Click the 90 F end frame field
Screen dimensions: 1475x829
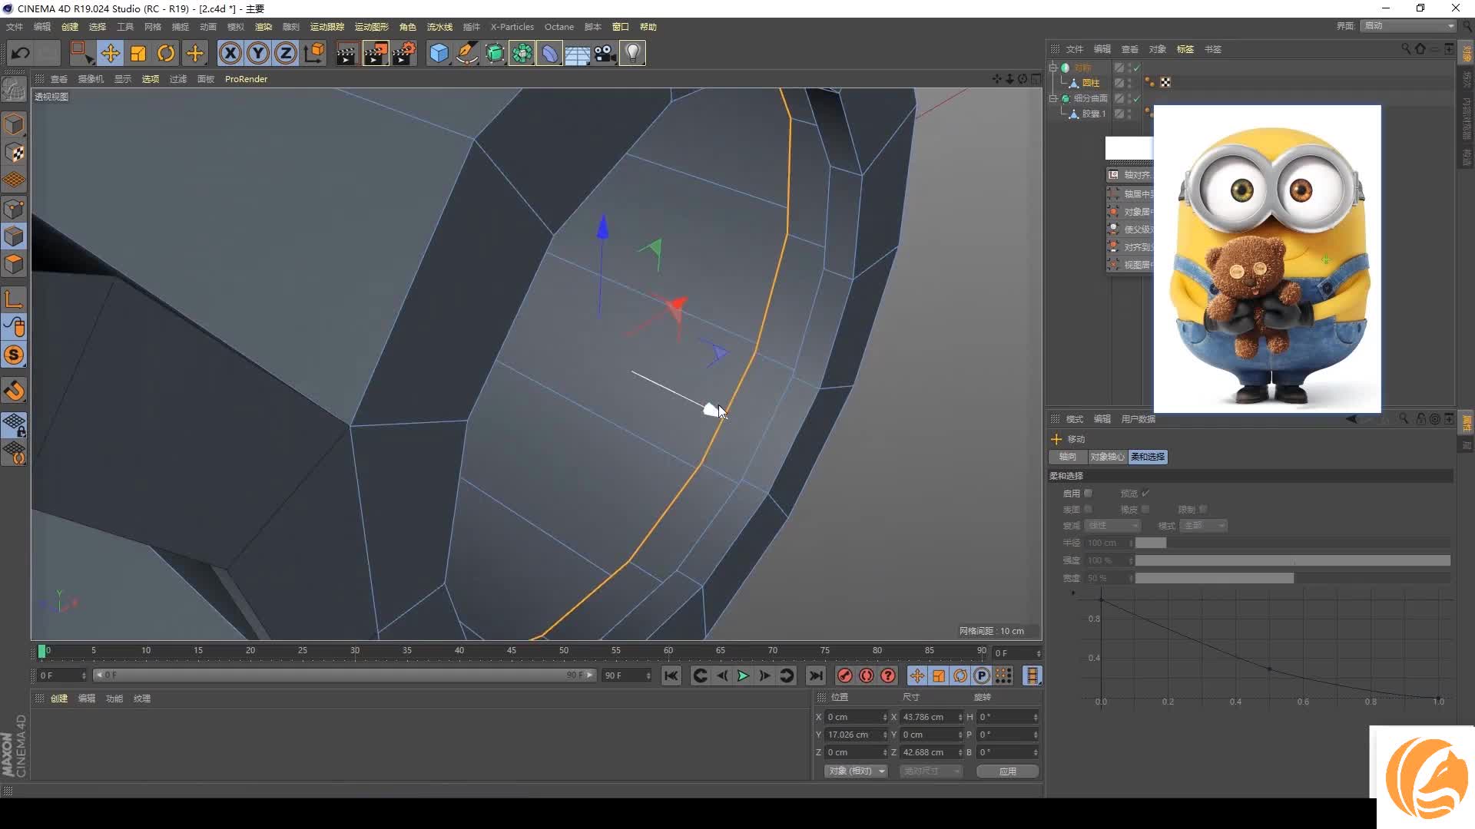point(627,675)
